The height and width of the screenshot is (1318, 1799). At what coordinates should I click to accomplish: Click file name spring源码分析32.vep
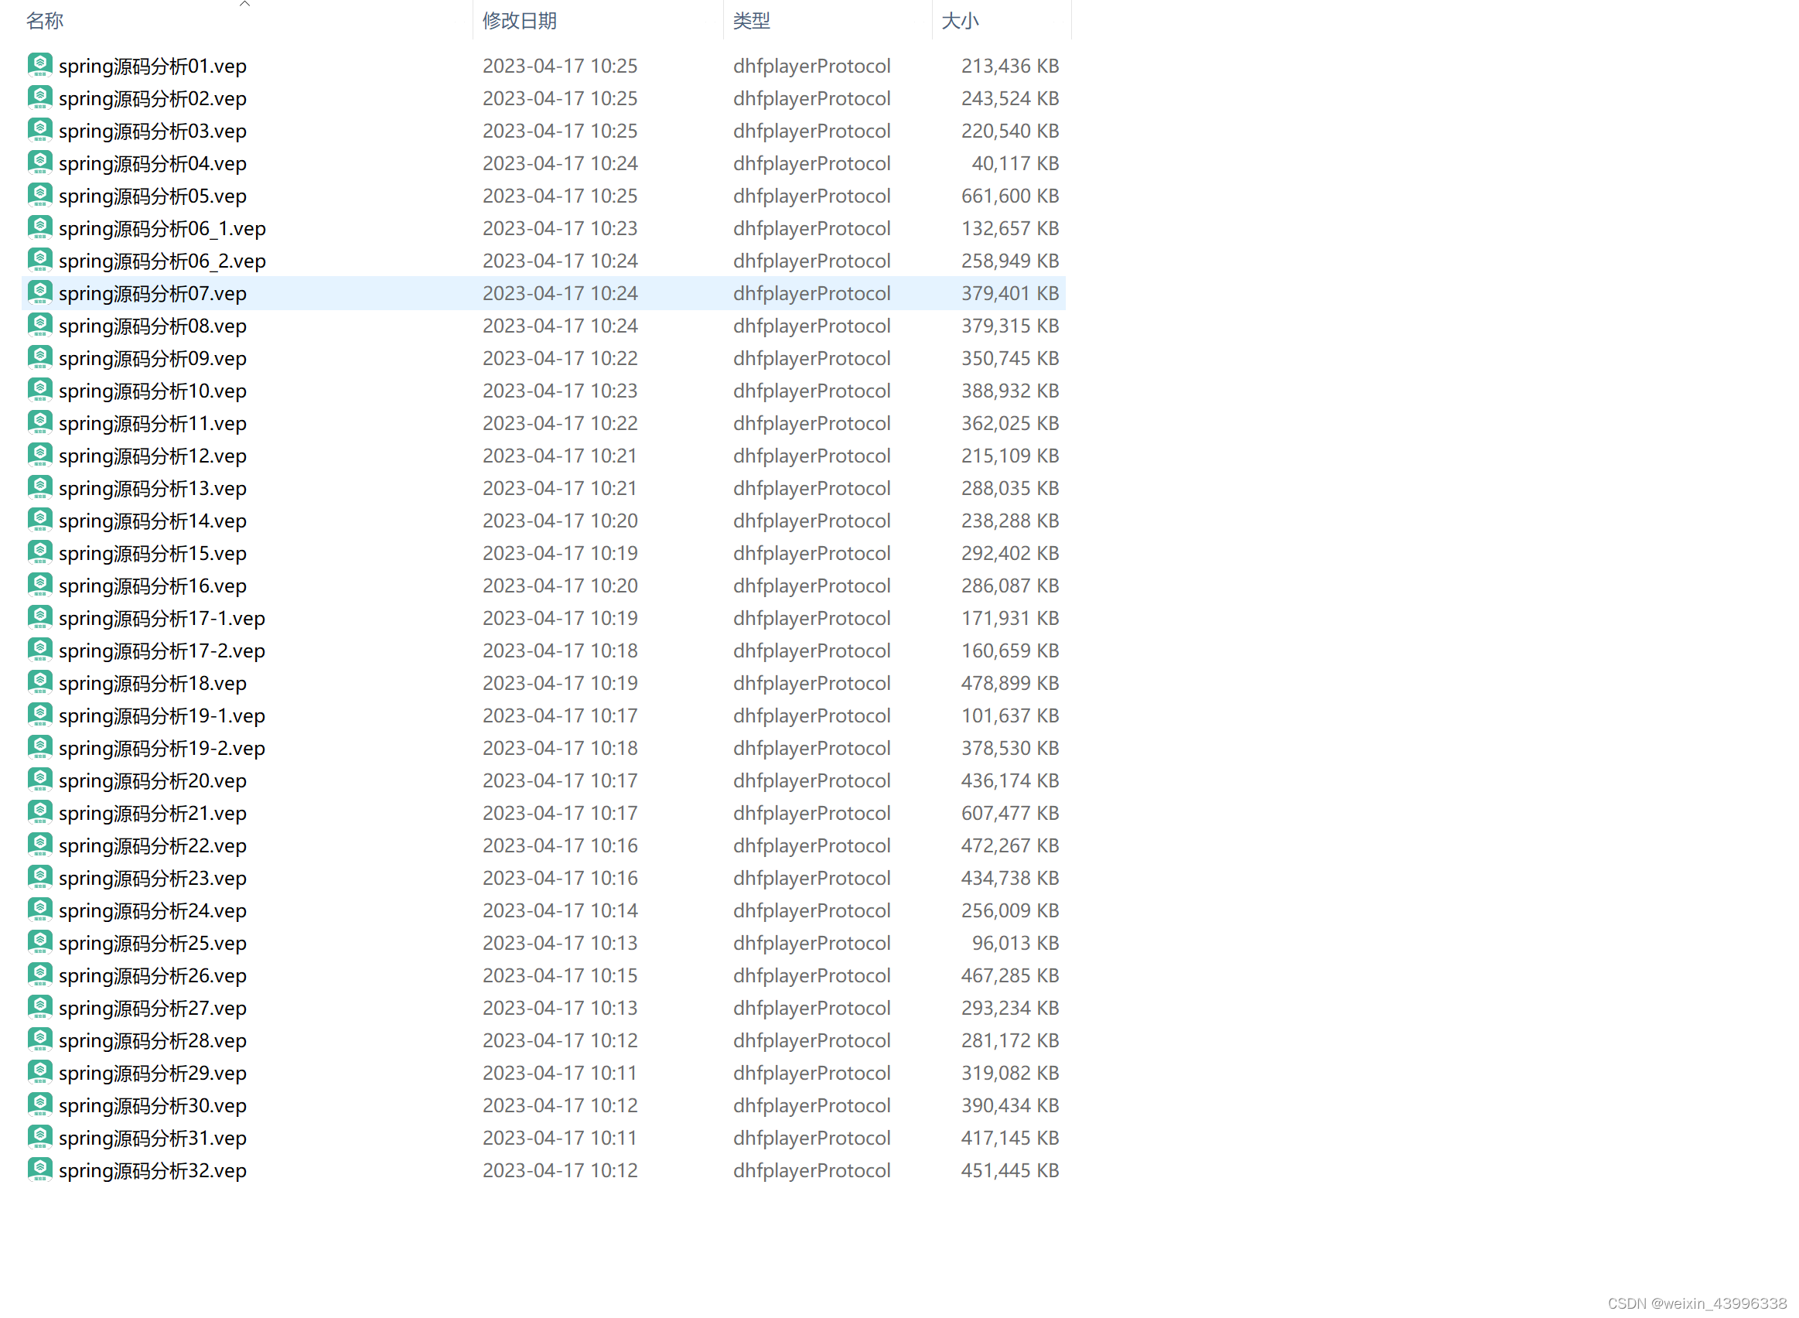[153, 1172]
